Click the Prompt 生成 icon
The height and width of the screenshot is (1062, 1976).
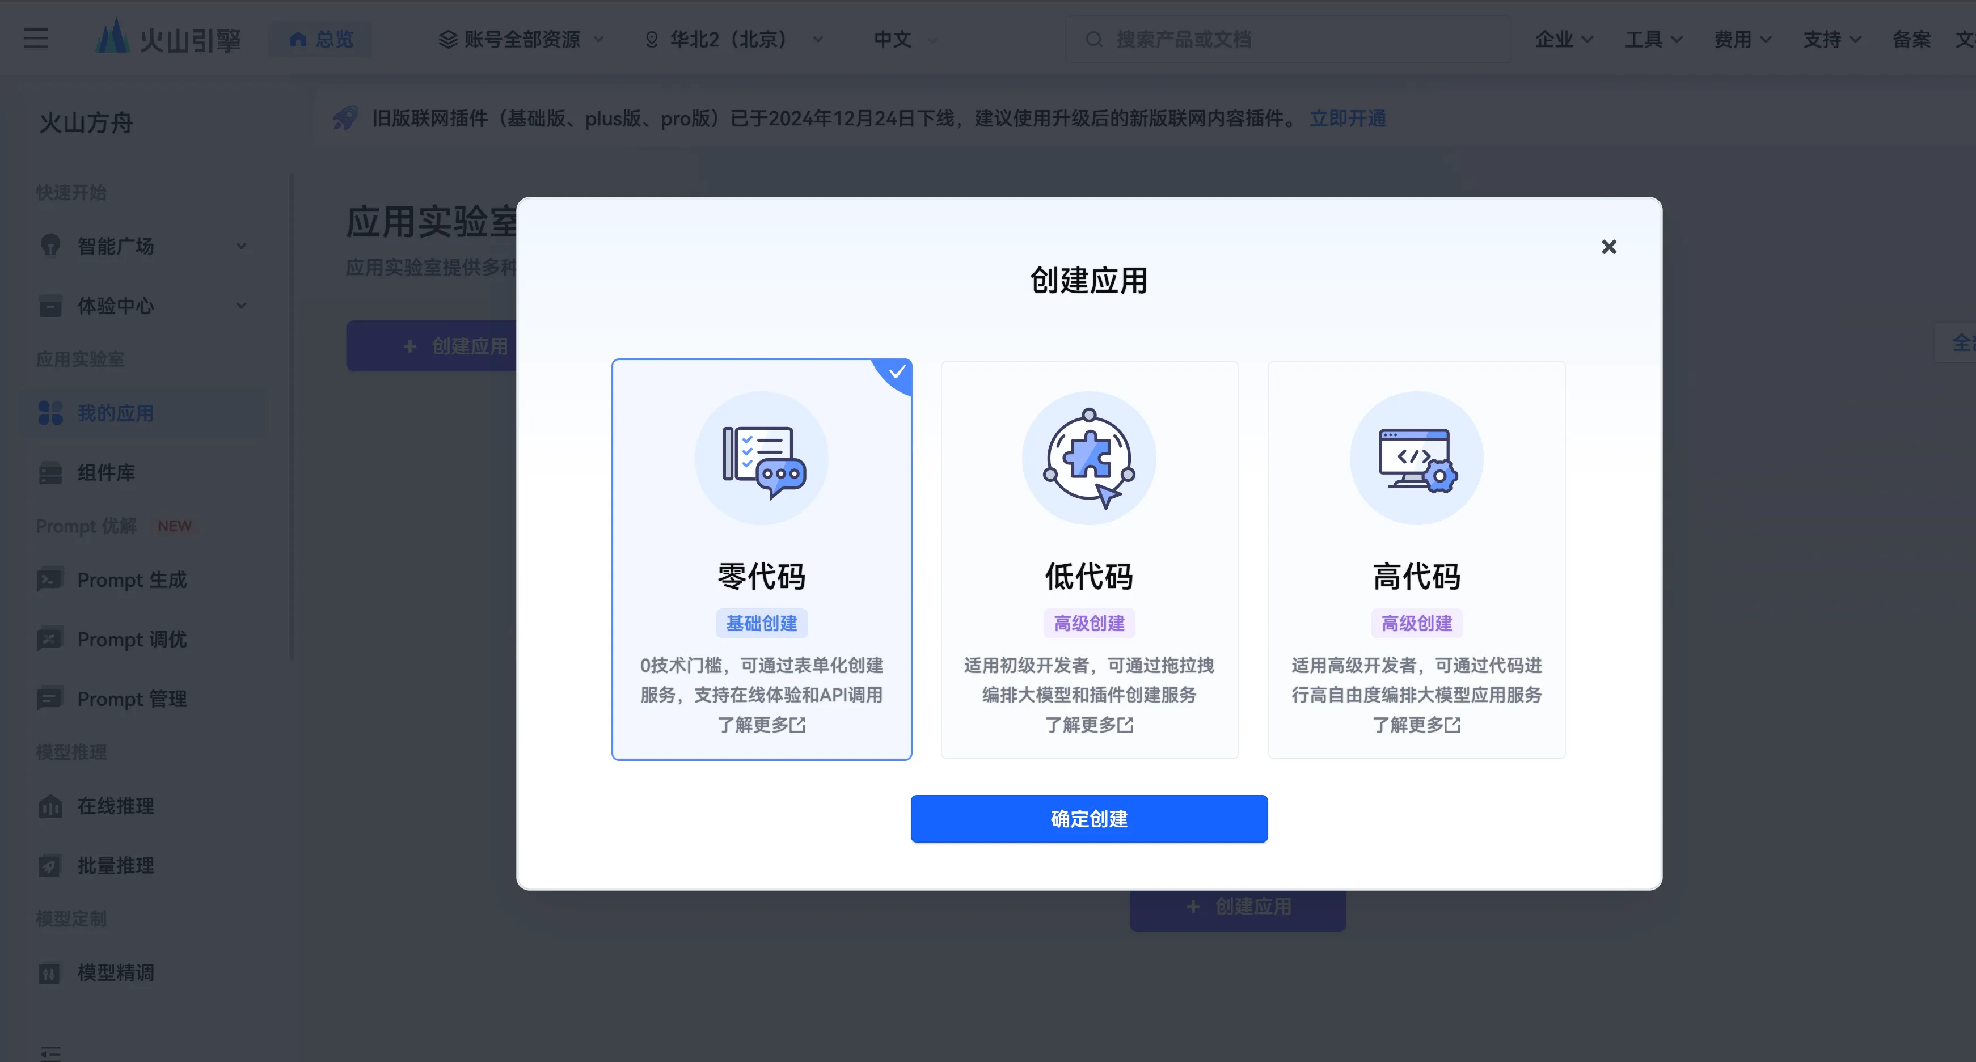pyautogui.click(x=50, y=579)
